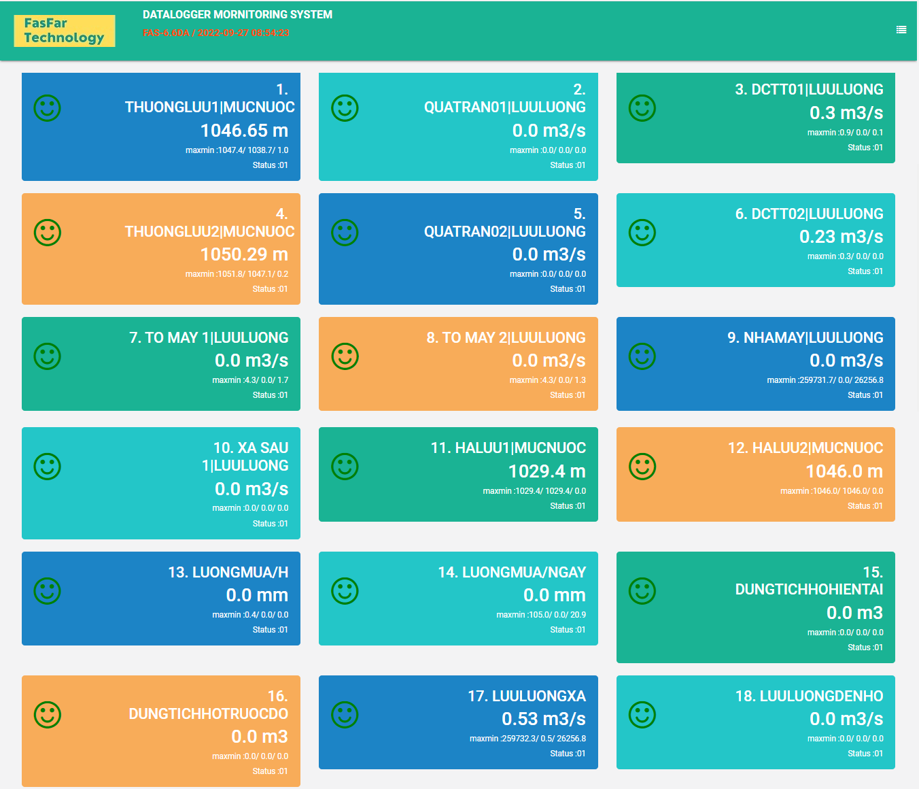Click the DATALOGGER MORNITORING SYSTEM title

click(x=237, y=15)
